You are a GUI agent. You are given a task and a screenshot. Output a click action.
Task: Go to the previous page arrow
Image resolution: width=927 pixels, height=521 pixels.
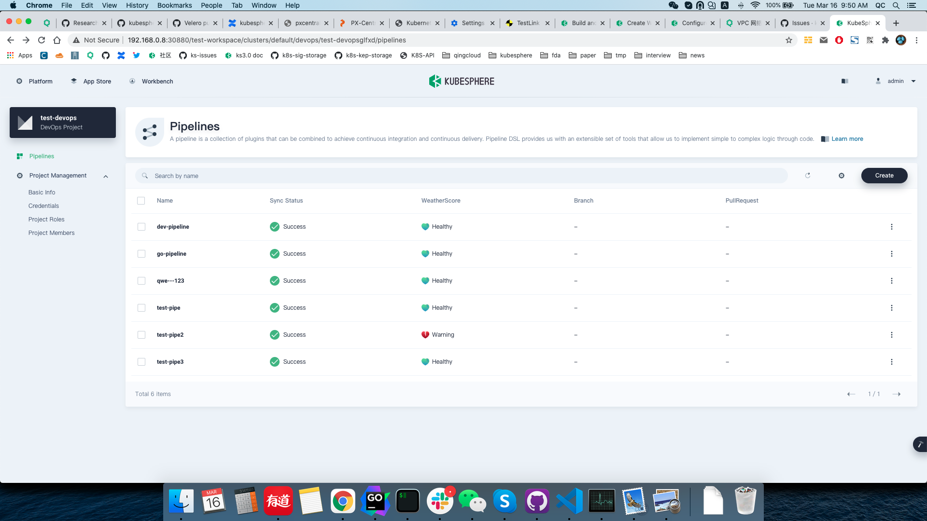point(851,394)
